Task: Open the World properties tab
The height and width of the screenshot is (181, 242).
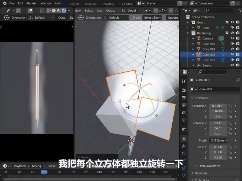Action: 184,120
